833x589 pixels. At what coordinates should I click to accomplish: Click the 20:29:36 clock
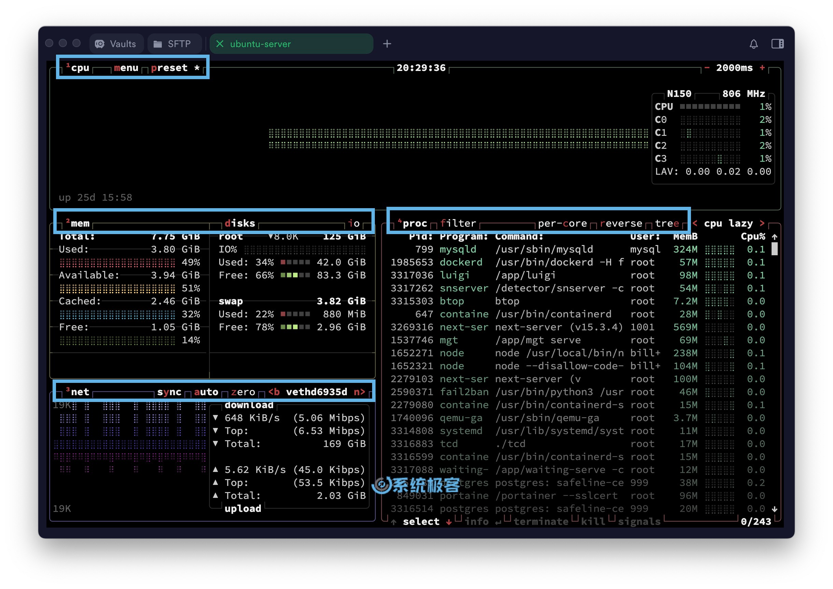421,68
